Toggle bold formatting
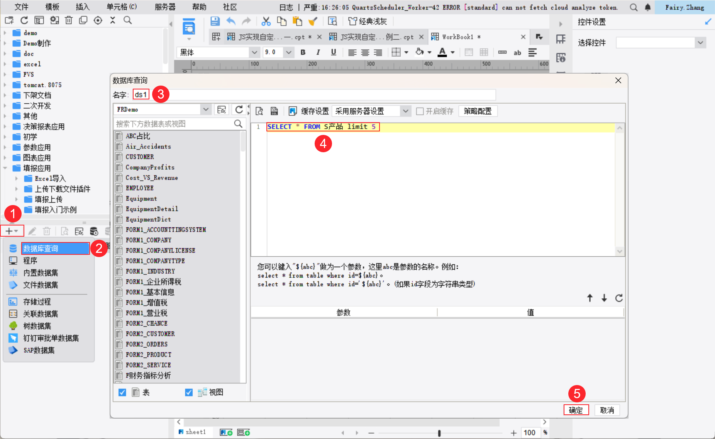The image size is (715, 439). (x=303, y=52)
